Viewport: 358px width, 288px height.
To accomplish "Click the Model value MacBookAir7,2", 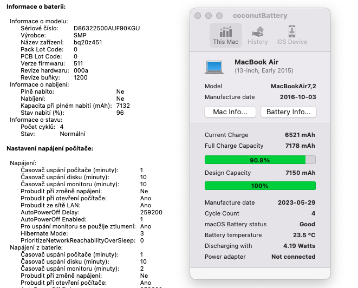I will pos(294,86).
